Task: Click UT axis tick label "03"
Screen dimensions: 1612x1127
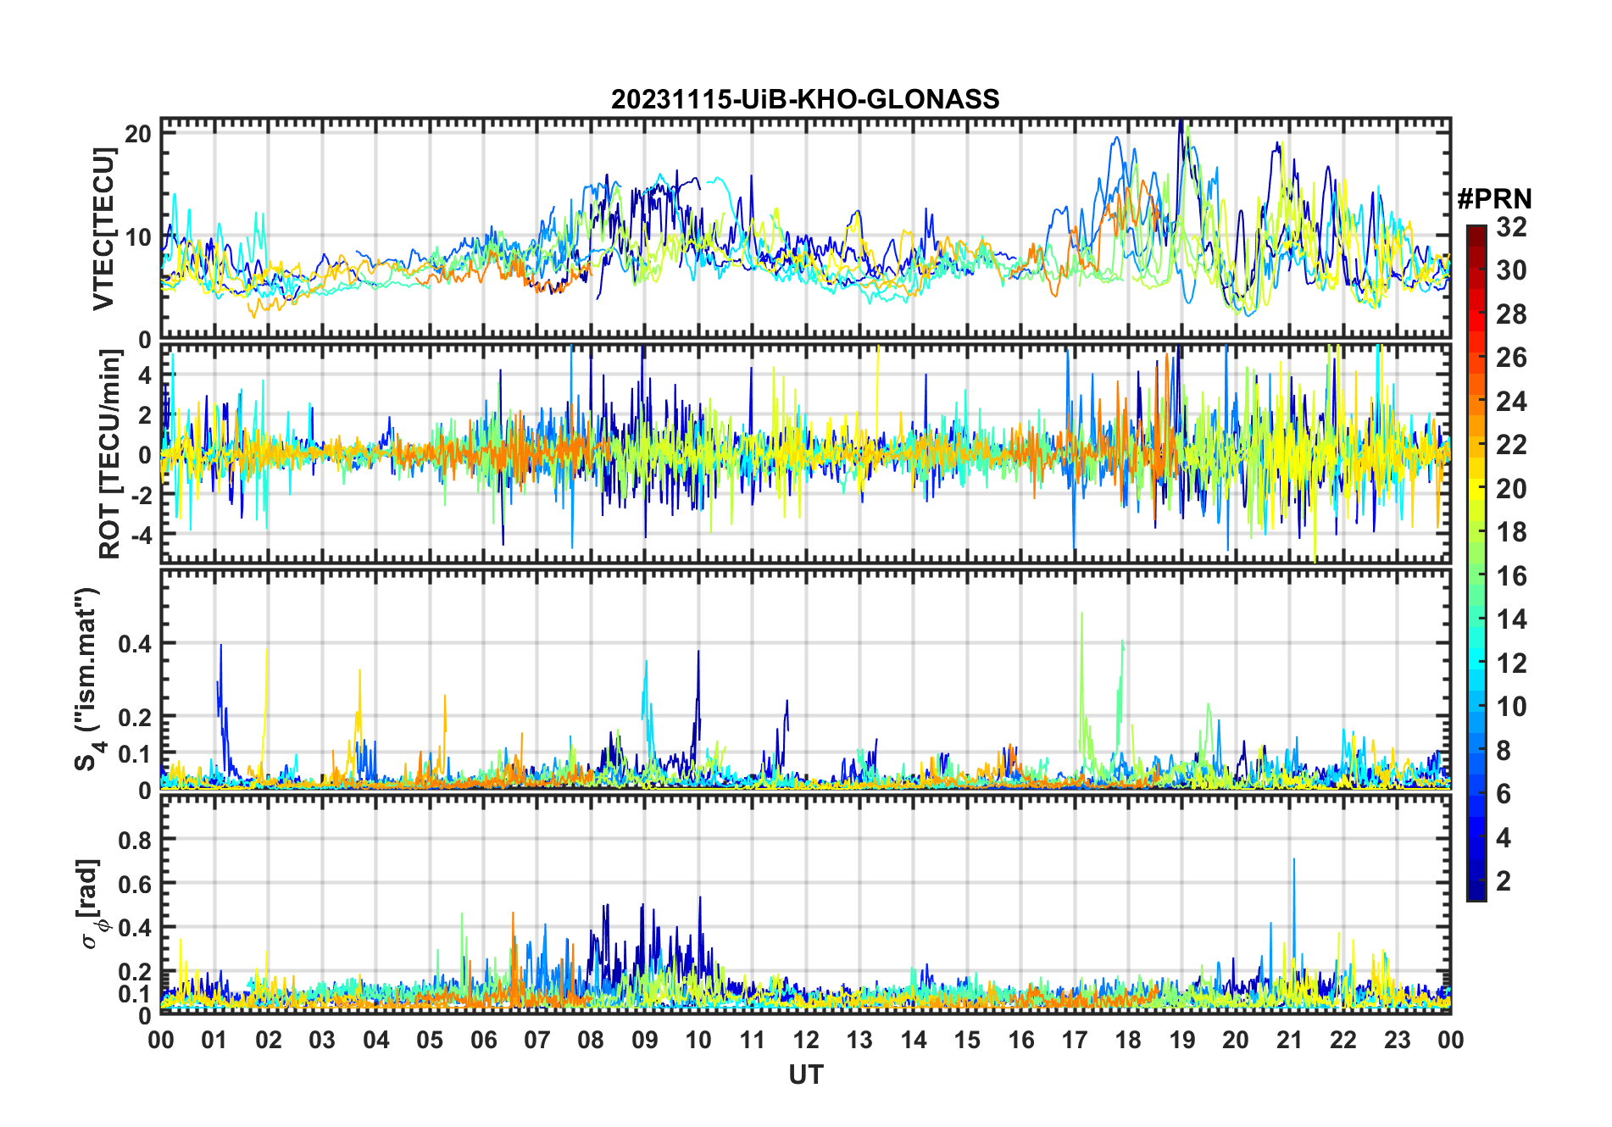Action: tap(322, 1040)
